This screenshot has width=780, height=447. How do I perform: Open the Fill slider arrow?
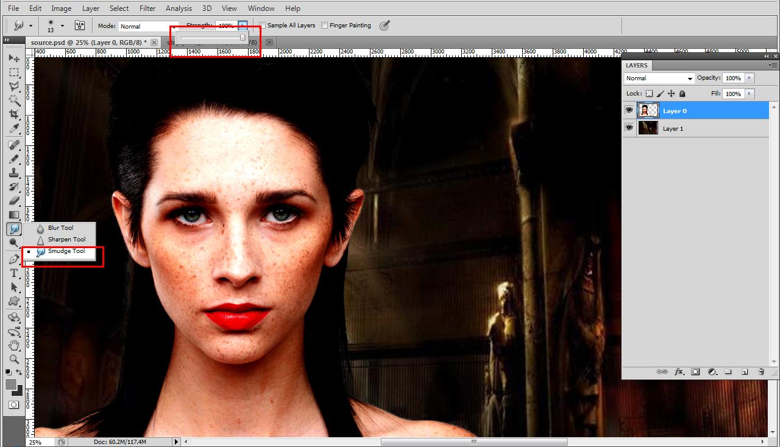click(750, 94)
